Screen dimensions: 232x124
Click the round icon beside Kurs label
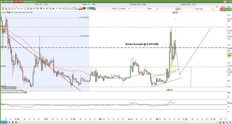coord(9,12)
